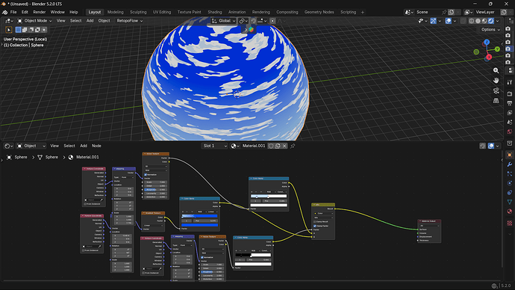Viewport: 515px width, 290px height.
Task: Switch to the Geometry Nodes workspace tab
Action: pos(319,12)
